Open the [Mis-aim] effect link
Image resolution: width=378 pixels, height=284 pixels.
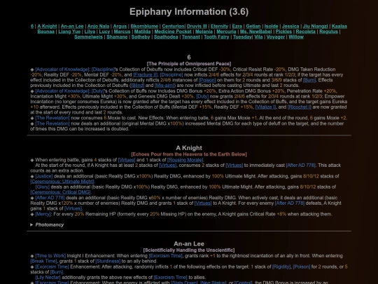164,86
